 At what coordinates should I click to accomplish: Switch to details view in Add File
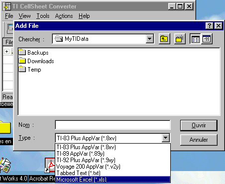207,39
